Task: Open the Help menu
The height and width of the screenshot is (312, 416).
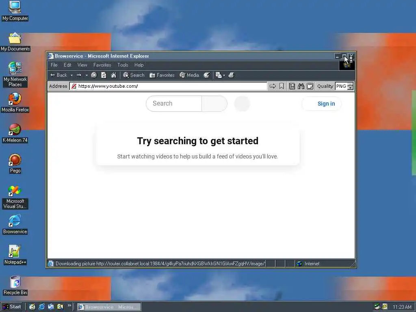Action: tap(139, 65)
